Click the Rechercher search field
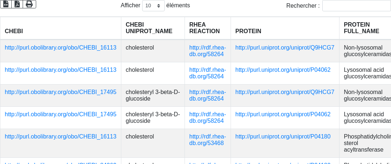This screenshot has height=164, width=391. pos(356,5)
